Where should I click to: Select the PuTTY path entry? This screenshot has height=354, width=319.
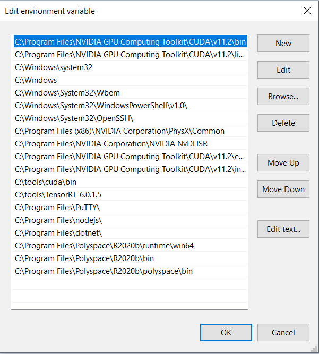tap(57, 208)
